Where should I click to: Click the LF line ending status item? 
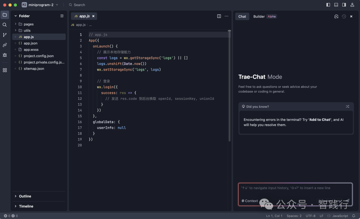[321, 216]
